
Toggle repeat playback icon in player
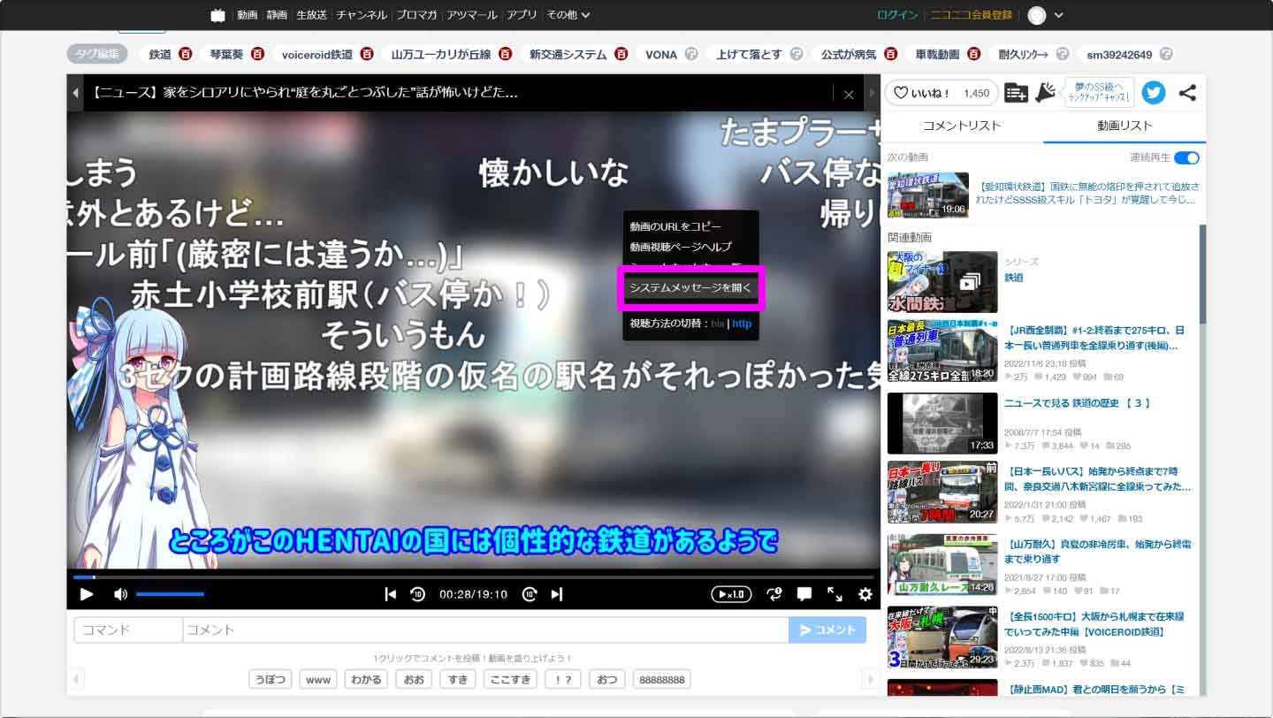coord(774,594)
